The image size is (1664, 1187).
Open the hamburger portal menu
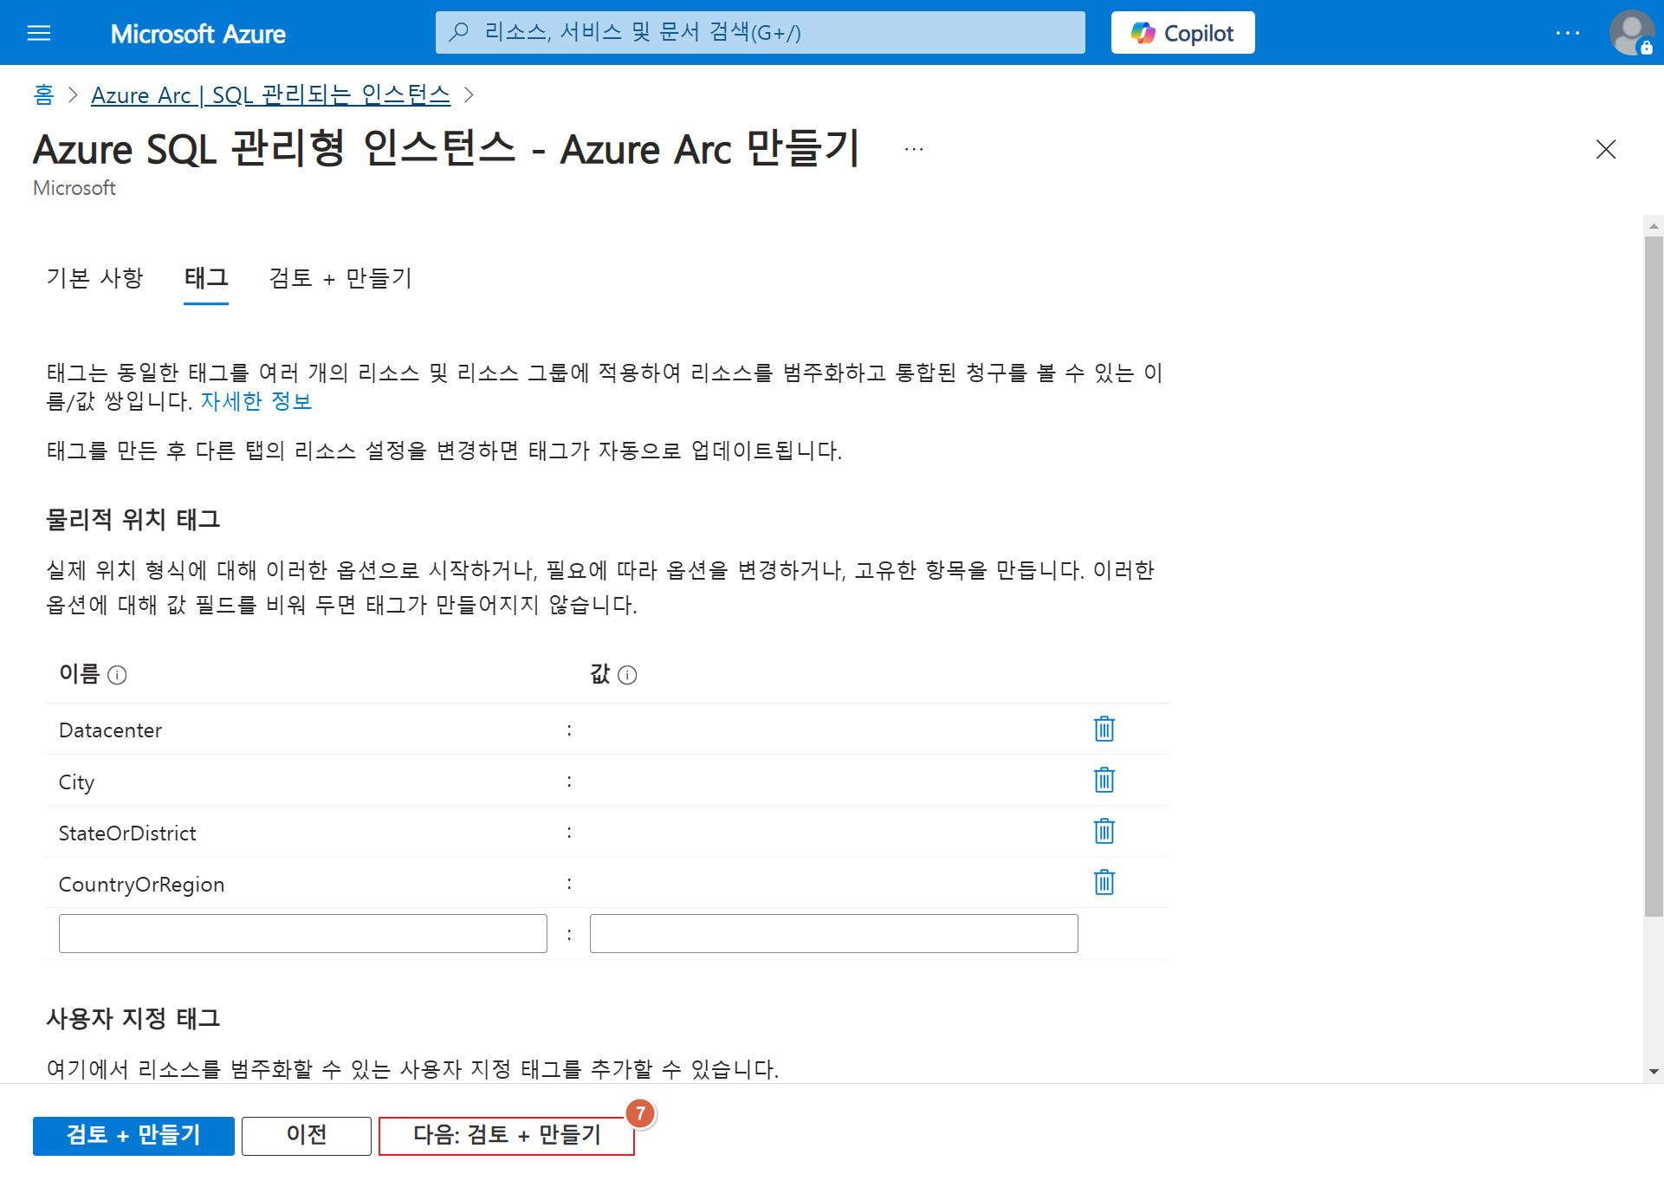(39, 33)
